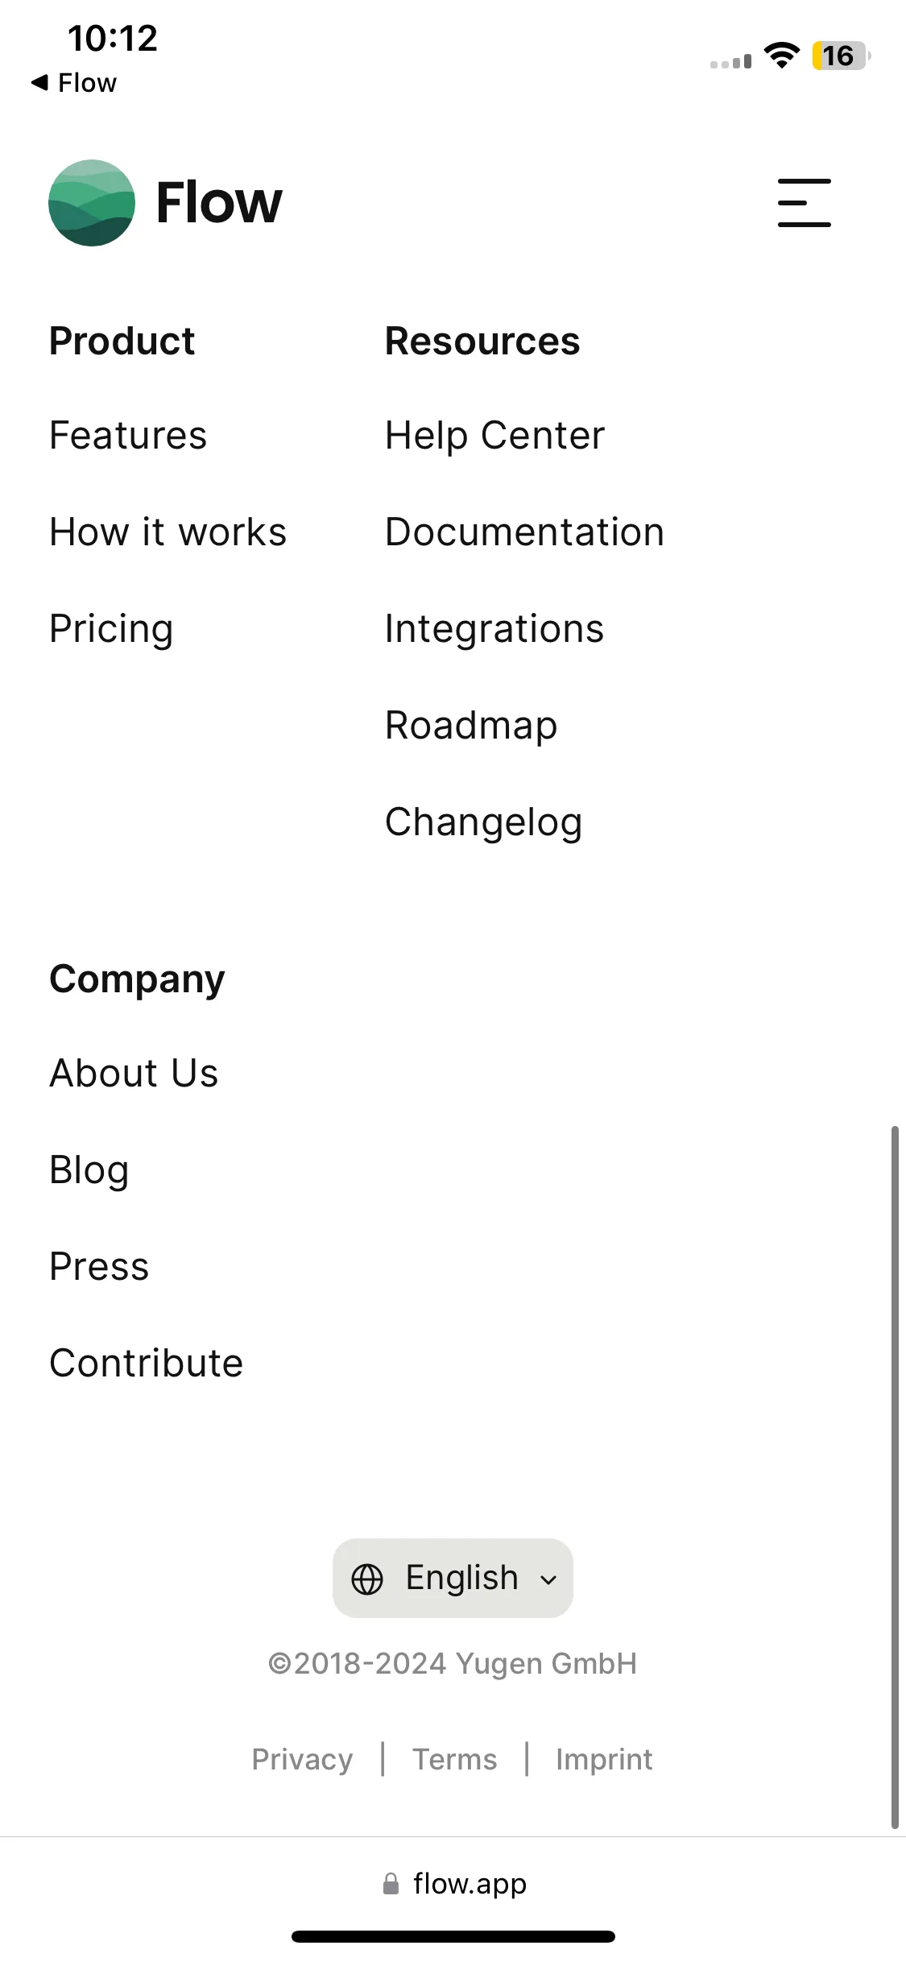Open the Contribute link

(x=146, y=1364)
